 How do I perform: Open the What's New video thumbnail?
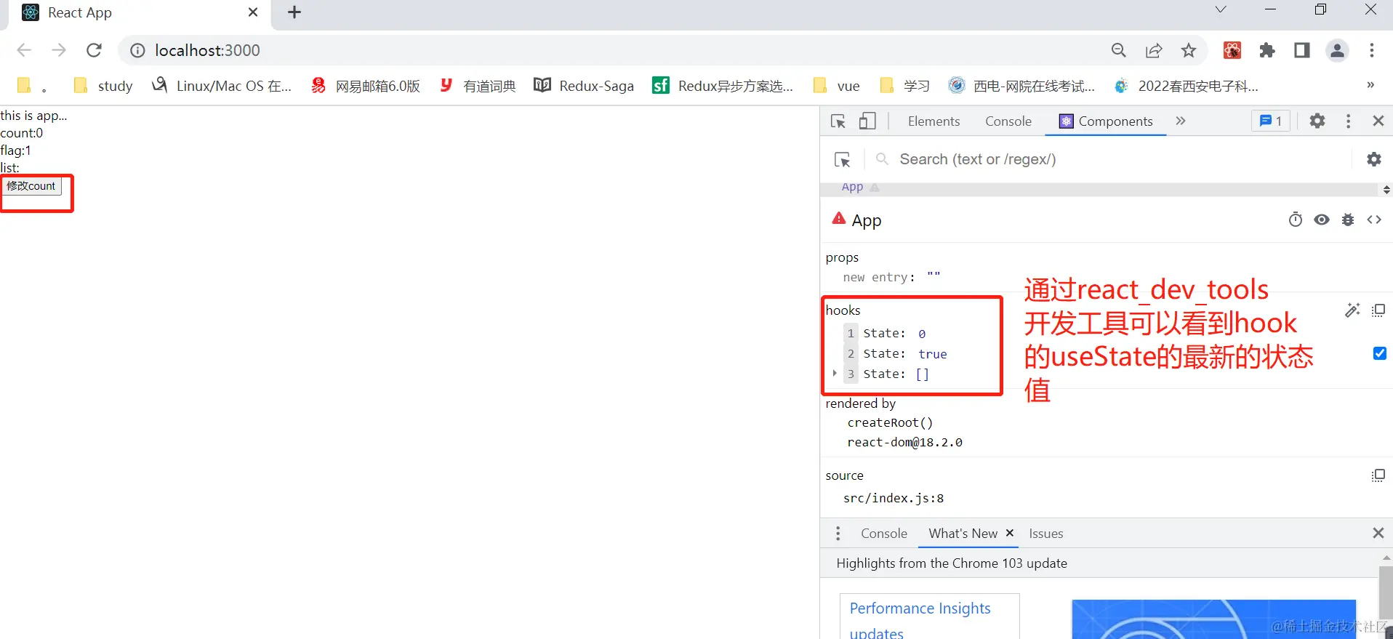(1213, 619)
